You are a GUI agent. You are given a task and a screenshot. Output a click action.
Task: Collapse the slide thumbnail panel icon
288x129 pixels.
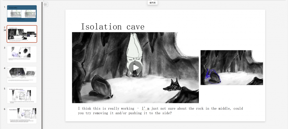[46, 4]
